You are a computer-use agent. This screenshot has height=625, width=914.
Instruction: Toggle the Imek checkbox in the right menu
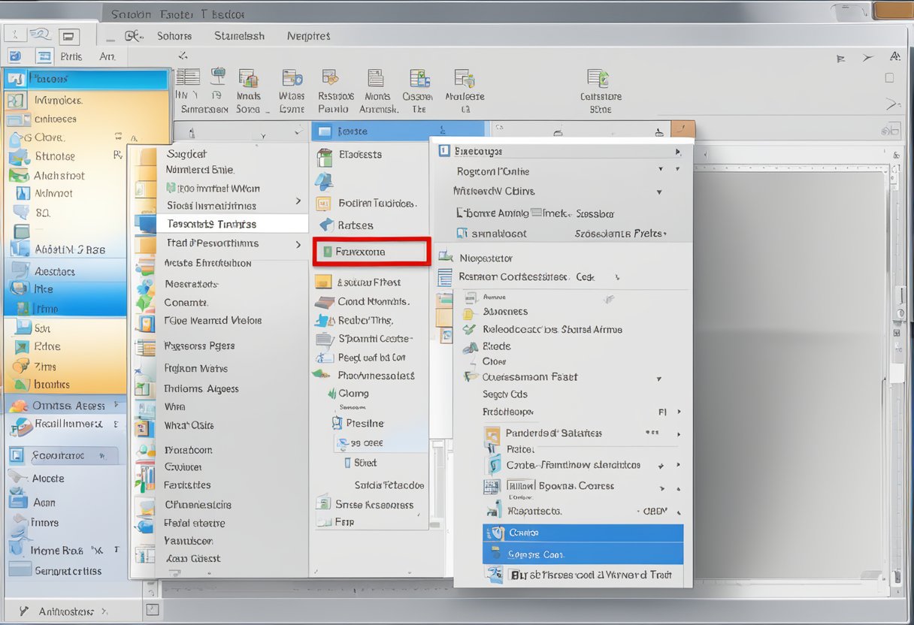point(535,212)
